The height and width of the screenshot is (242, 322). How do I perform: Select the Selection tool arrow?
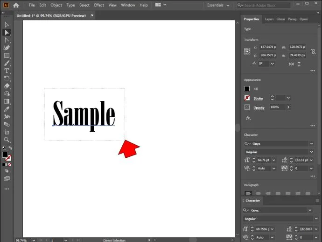pyautogui.click(x=7, y=25)
